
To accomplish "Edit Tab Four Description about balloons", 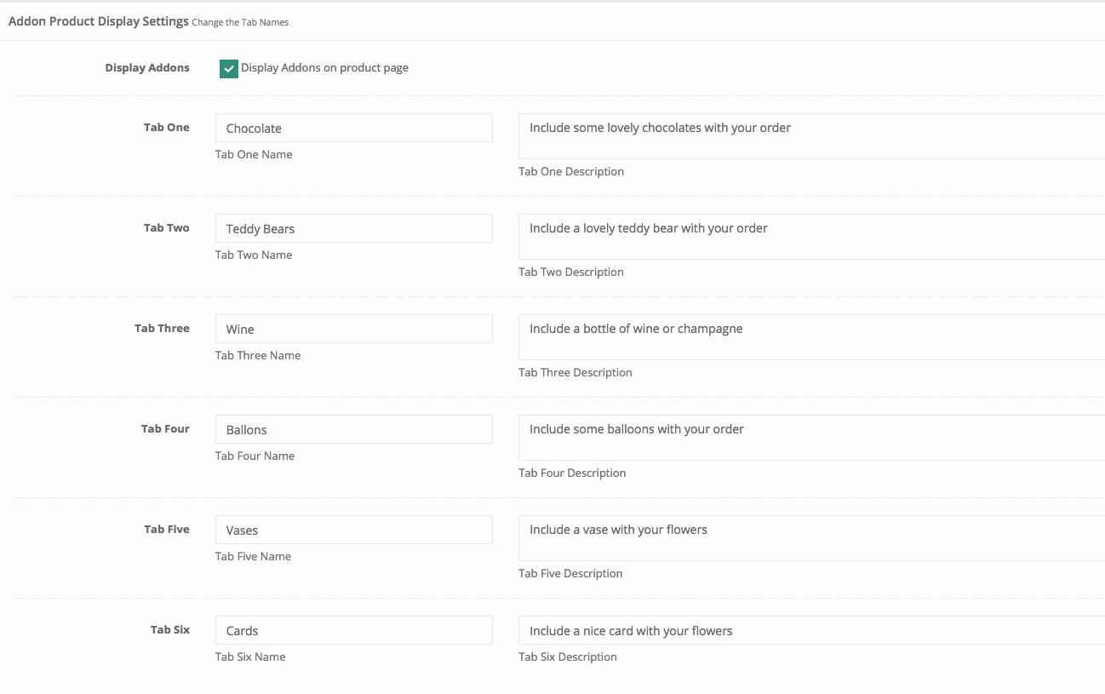I will point(811,438).
